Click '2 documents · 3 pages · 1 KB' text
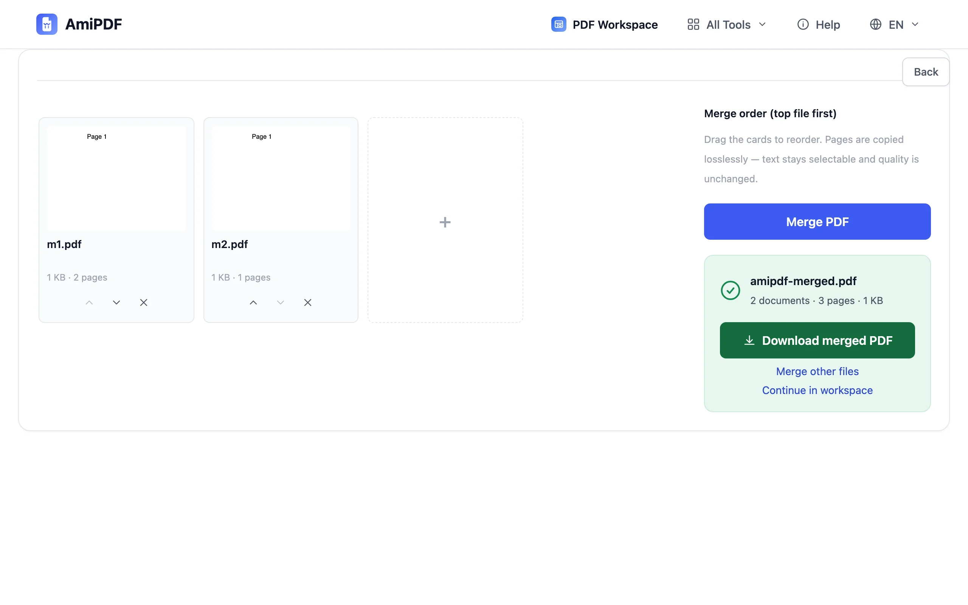 click(x=816, y=301)
